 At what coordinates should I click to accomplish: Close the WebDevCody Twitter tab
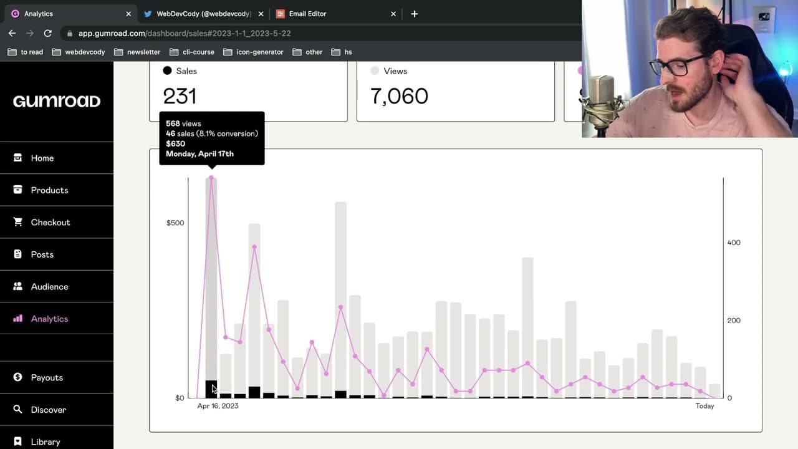[261, 14]
